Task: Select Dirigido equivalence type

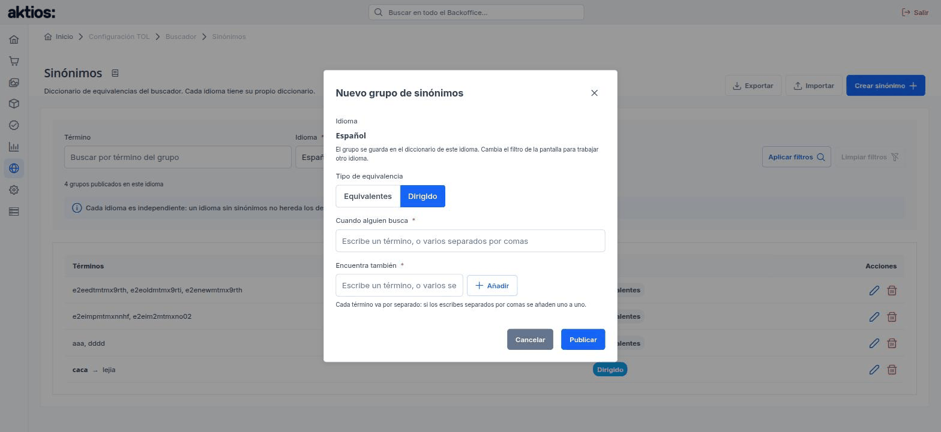Action: click(x=422, y=197)
